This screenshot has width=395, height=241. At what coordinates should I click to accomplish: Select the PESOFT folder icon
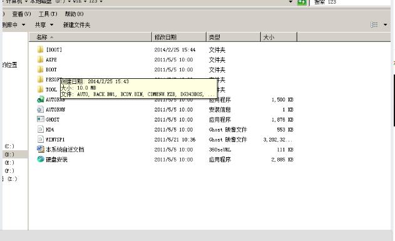40,79
